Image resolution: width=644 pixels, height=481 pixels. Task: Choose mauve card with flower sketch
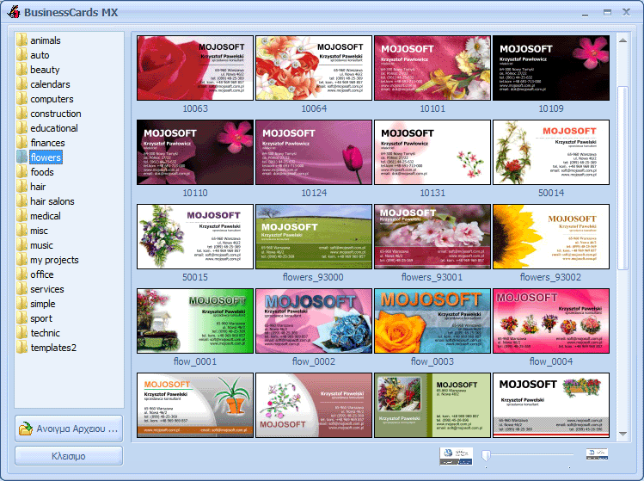pyautogui.click(x=314, y=405)
